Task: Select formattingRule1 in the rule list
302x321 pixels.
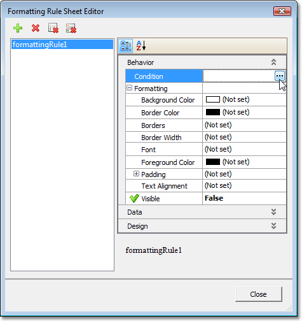Action: [x=62, y=45]
